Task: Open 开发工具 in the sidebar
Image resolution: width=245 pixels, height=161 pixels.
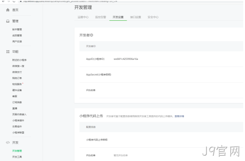Action: click(17, 157)
